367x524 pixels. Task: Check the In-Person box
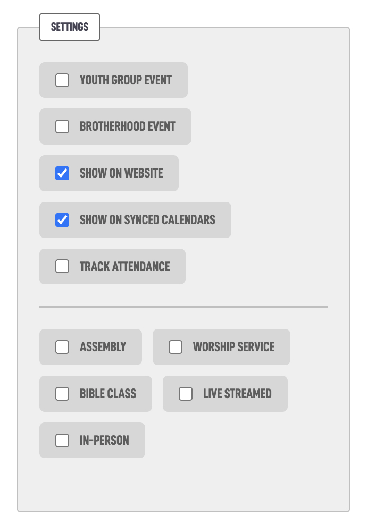pos(62,441)
